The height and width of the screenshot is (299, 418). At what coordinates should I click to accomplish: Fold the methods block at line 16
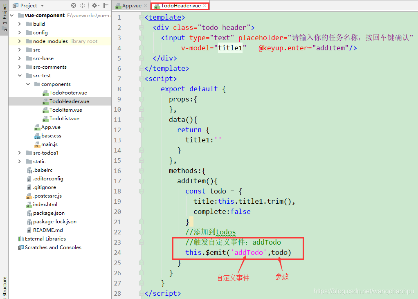141,171
